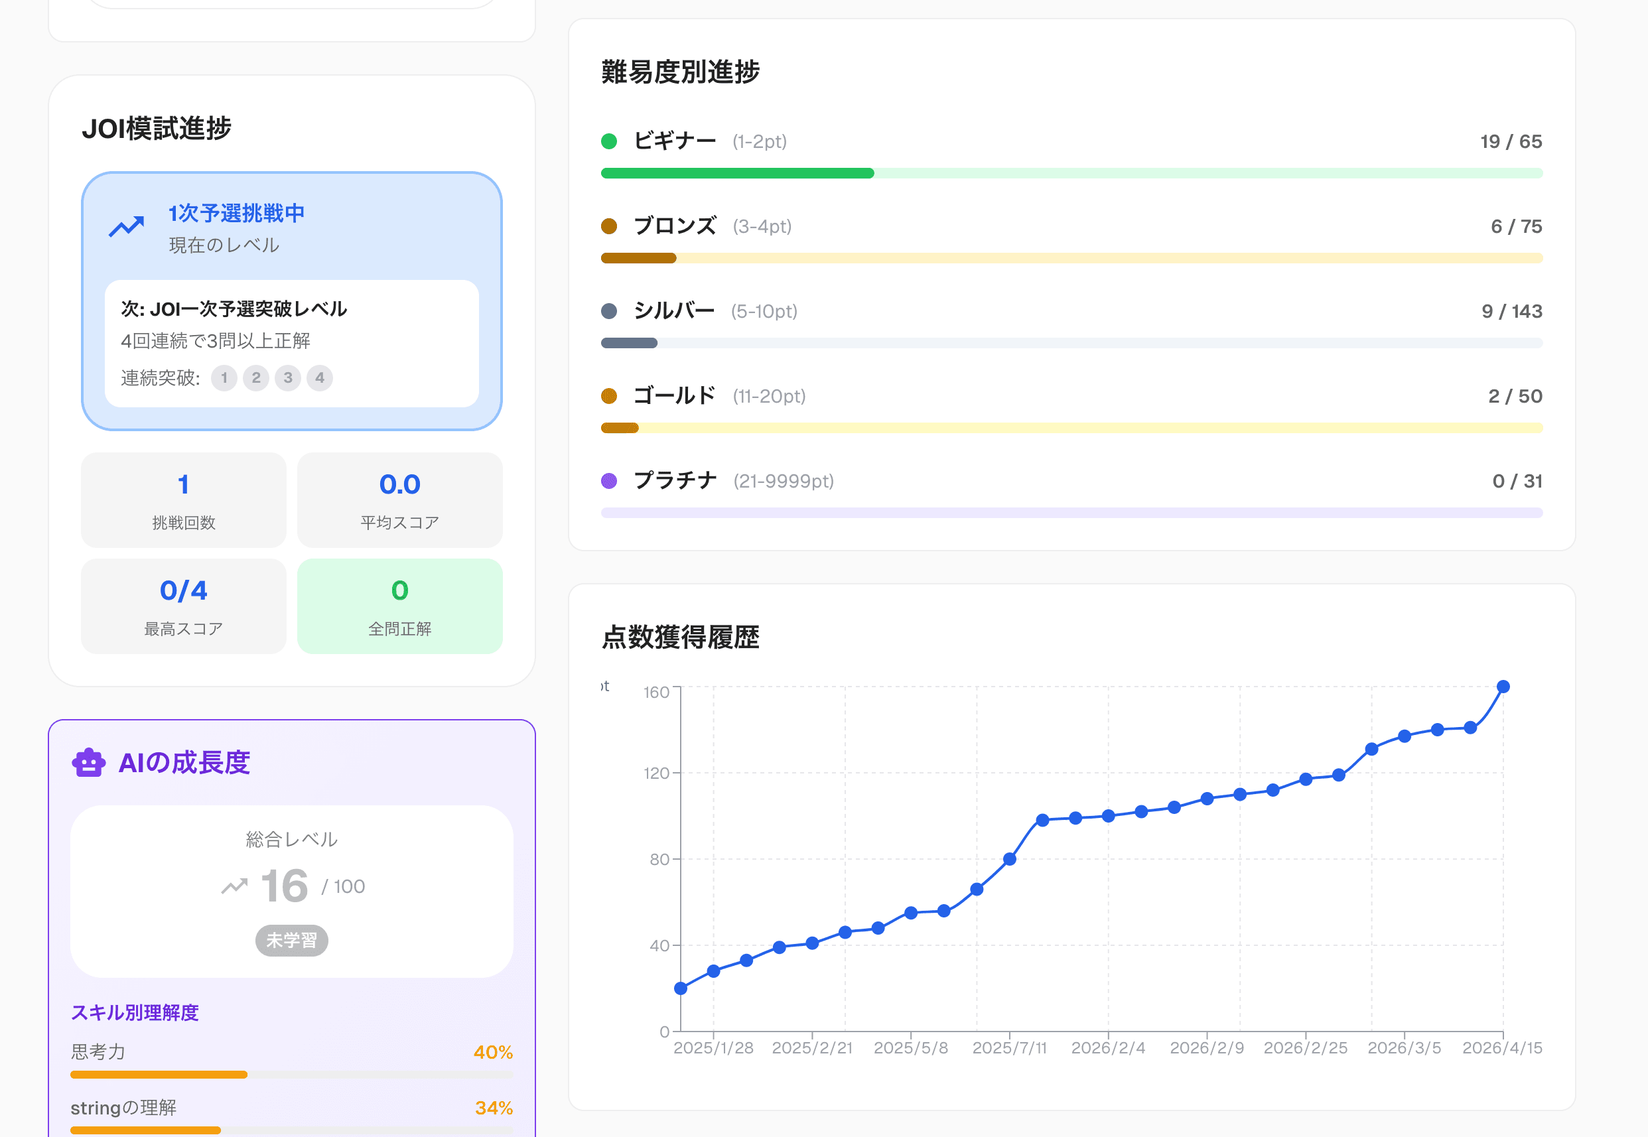
Task: Click the 平均スコア stat card
Action: 399,500
